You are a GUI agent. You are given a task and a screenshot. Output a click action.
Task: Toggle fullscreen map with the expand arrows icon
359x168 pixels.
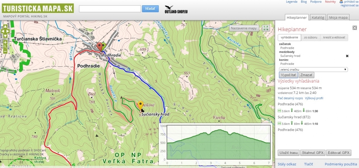pyautogui.click(x=266, y=28)
